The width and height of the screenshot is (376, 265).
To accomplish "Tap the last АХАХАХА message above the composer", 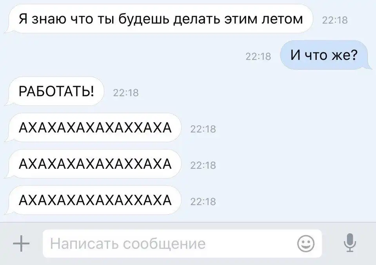I will click(93, 200).
